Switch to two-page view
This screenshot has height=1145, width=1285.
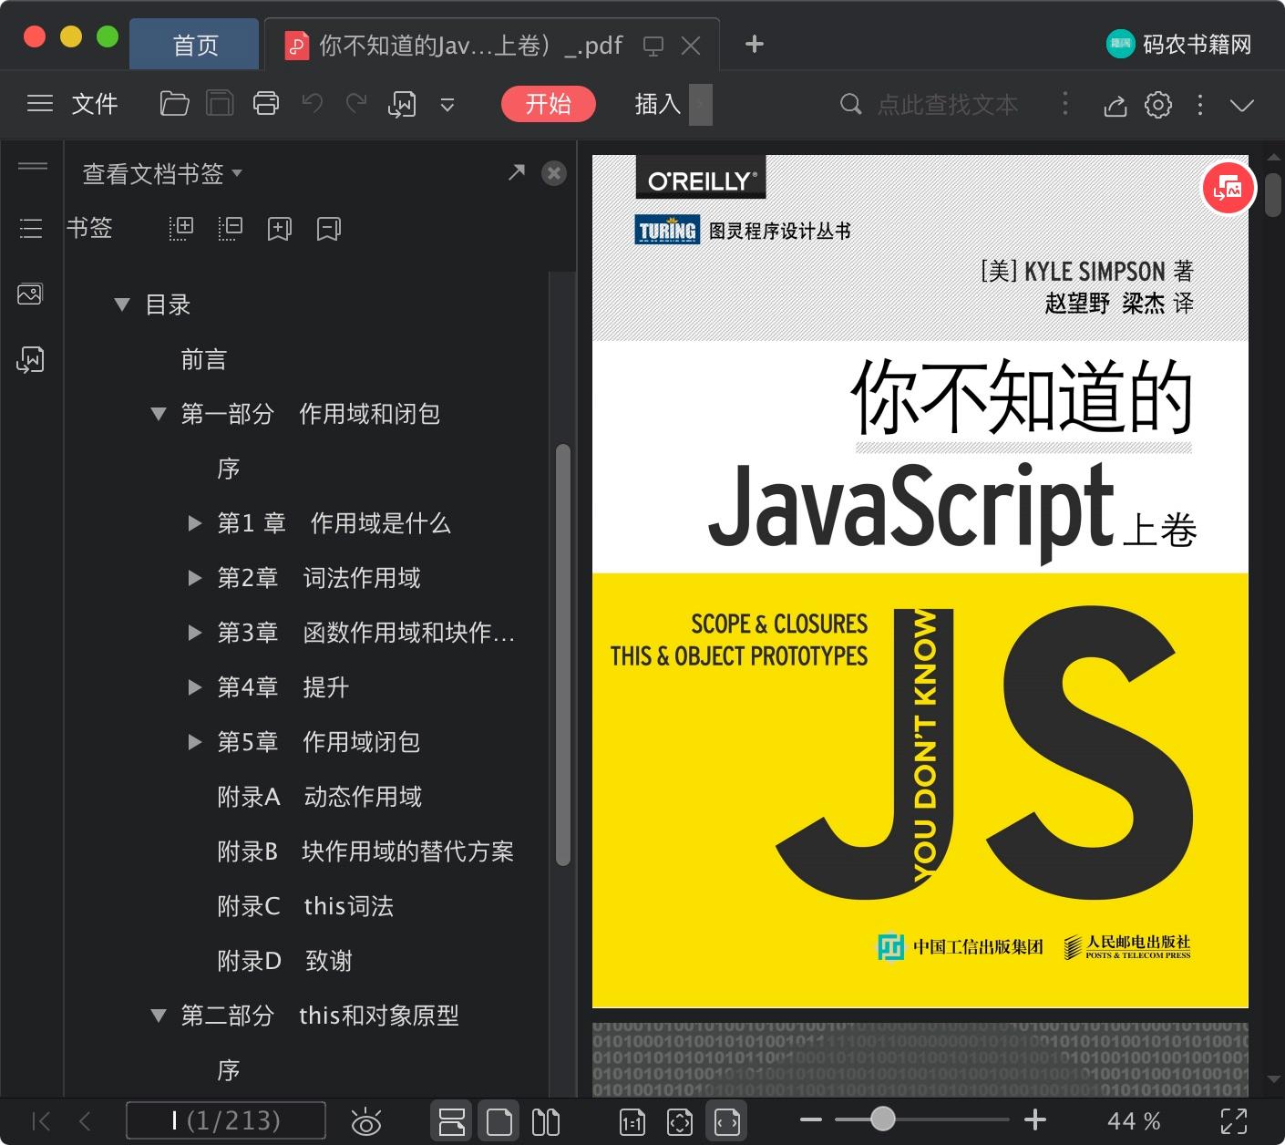pos(545,1120)
